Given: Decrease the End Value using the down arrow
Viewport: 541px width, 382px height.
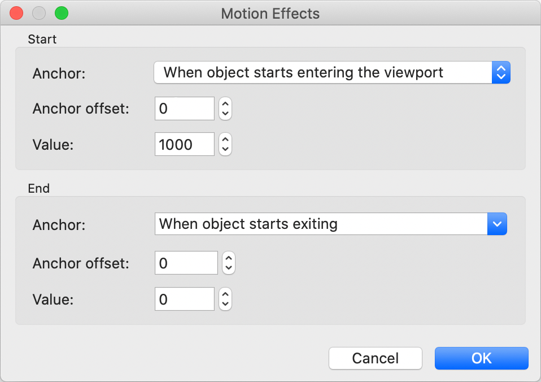Looking at the screenshot, I should tap(225, 305).
